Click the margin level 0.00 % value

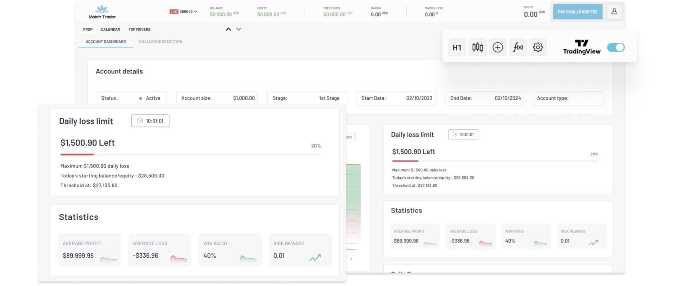tap(431, 14)
